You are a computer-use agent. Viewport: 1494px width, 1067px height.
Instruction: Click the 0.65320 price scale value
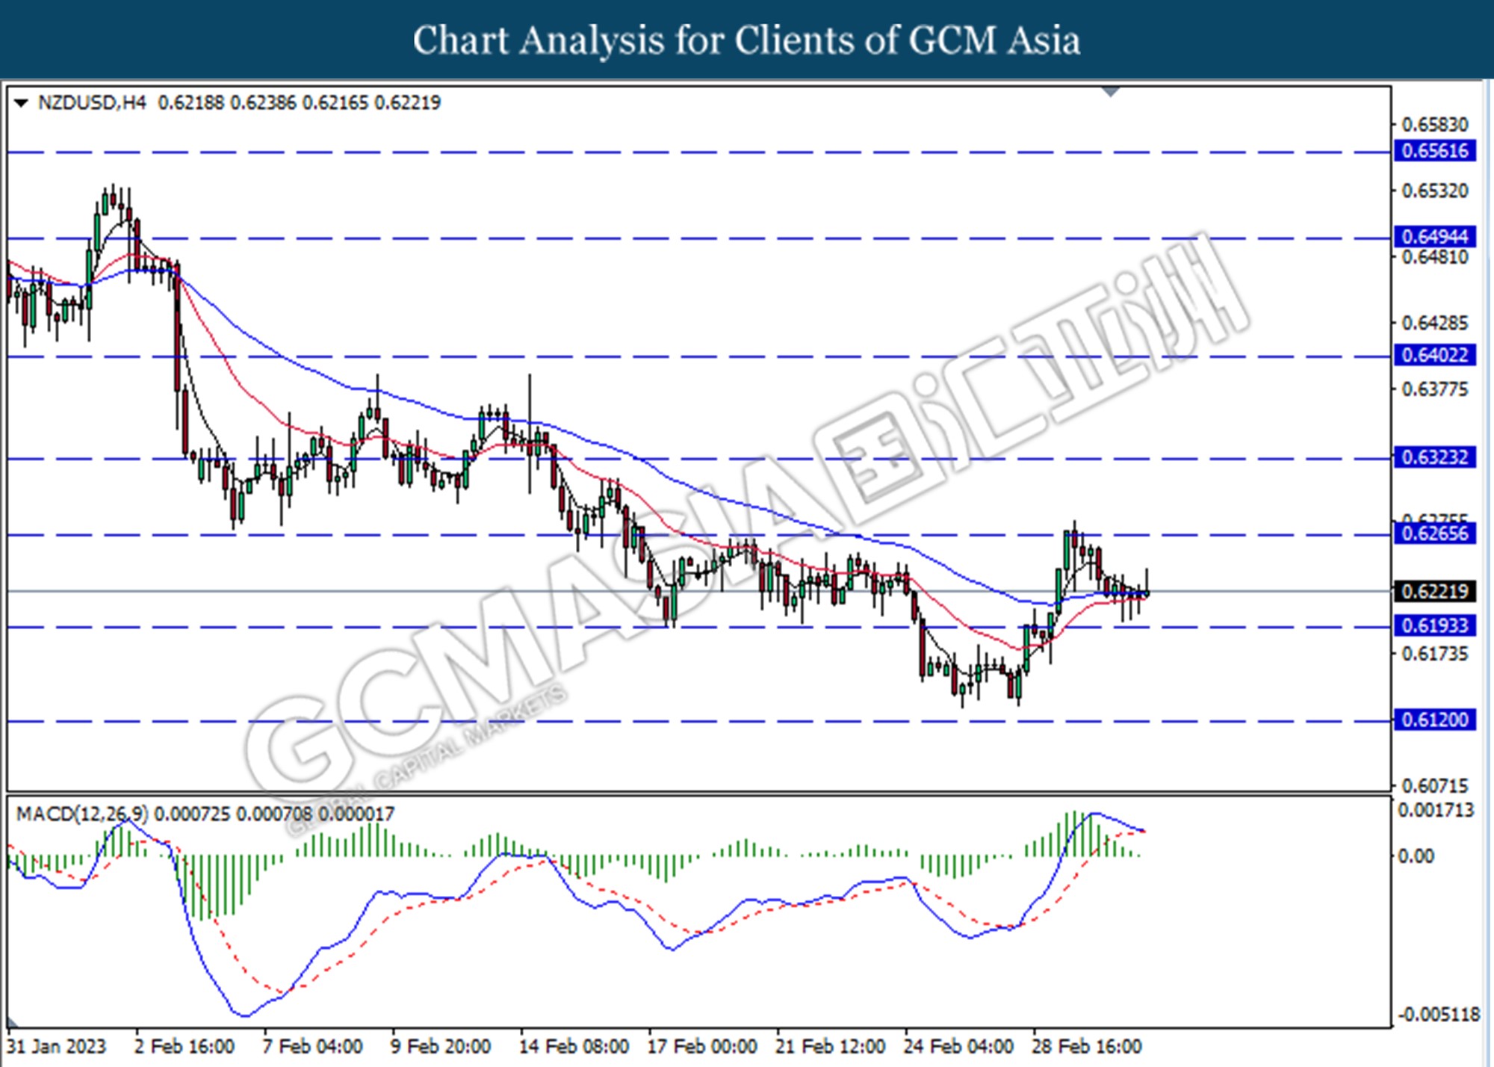(1435, 191)
